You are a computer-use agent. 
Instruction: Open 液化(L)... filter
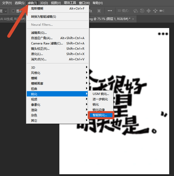58,54
